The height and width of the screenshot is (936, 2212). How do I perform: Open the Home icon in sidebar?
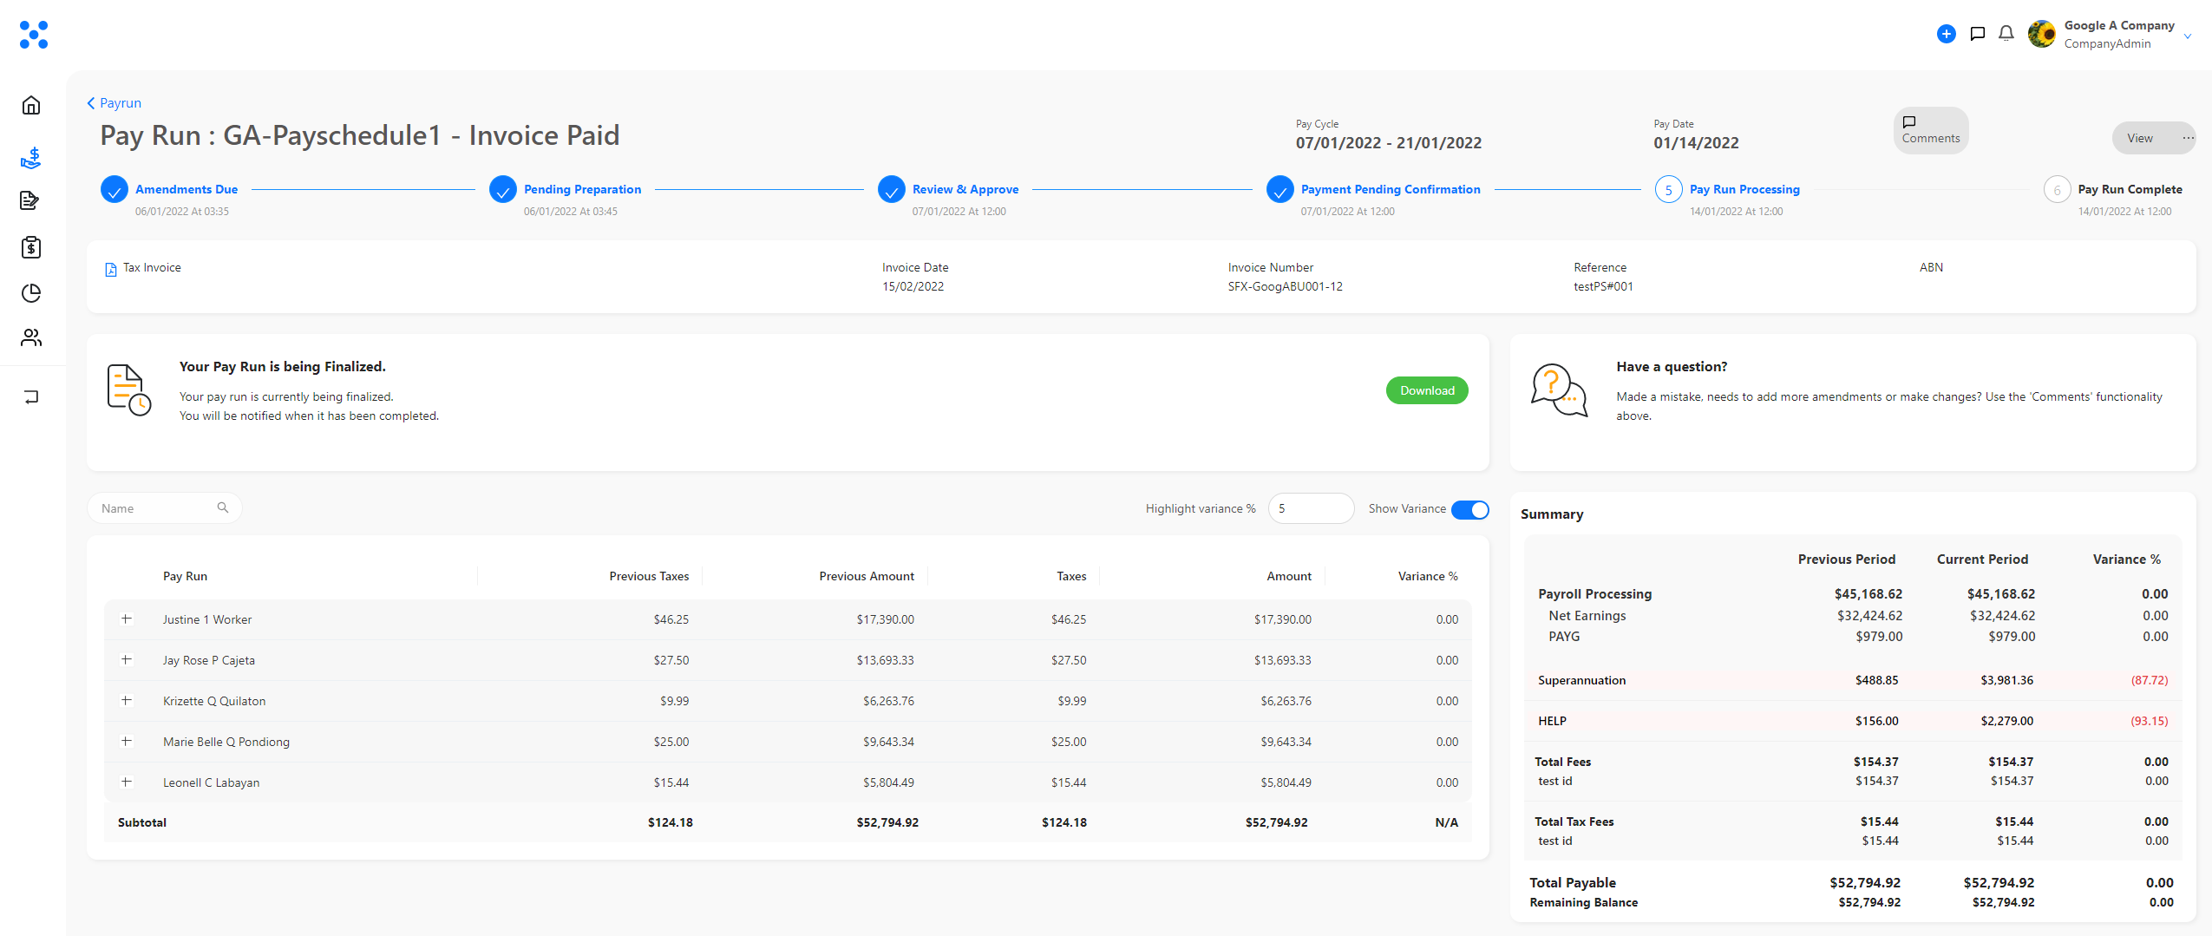[31, 106]
